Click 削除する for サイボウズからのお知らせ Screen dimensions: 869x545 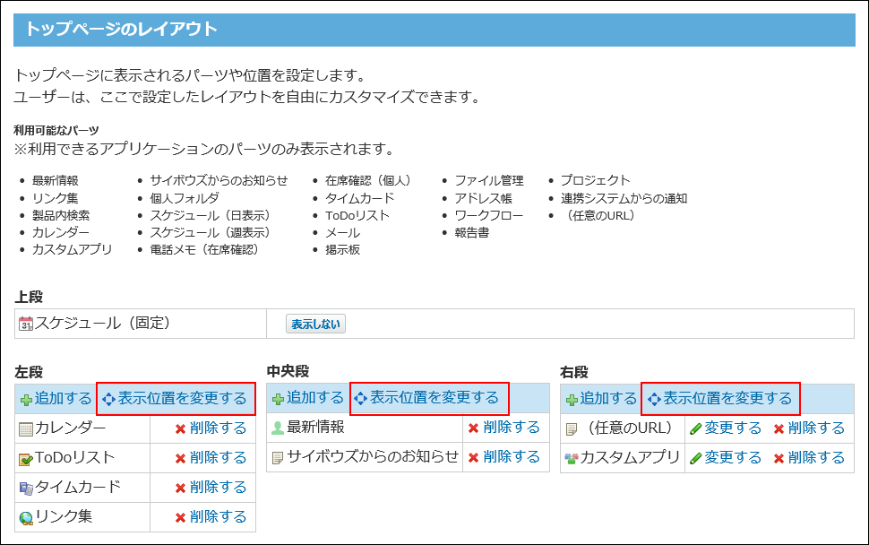(511, 456)
